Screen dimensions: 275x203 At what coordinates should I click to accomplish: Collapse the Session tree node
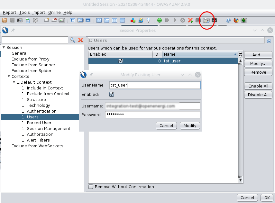pos(4,48)
